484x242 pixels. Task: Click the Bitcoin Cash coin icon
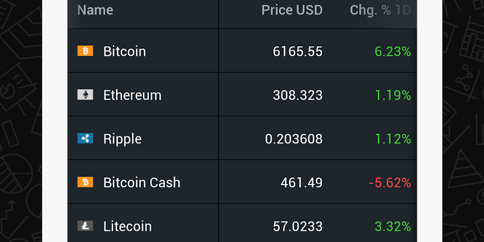[x=85, y=182]
